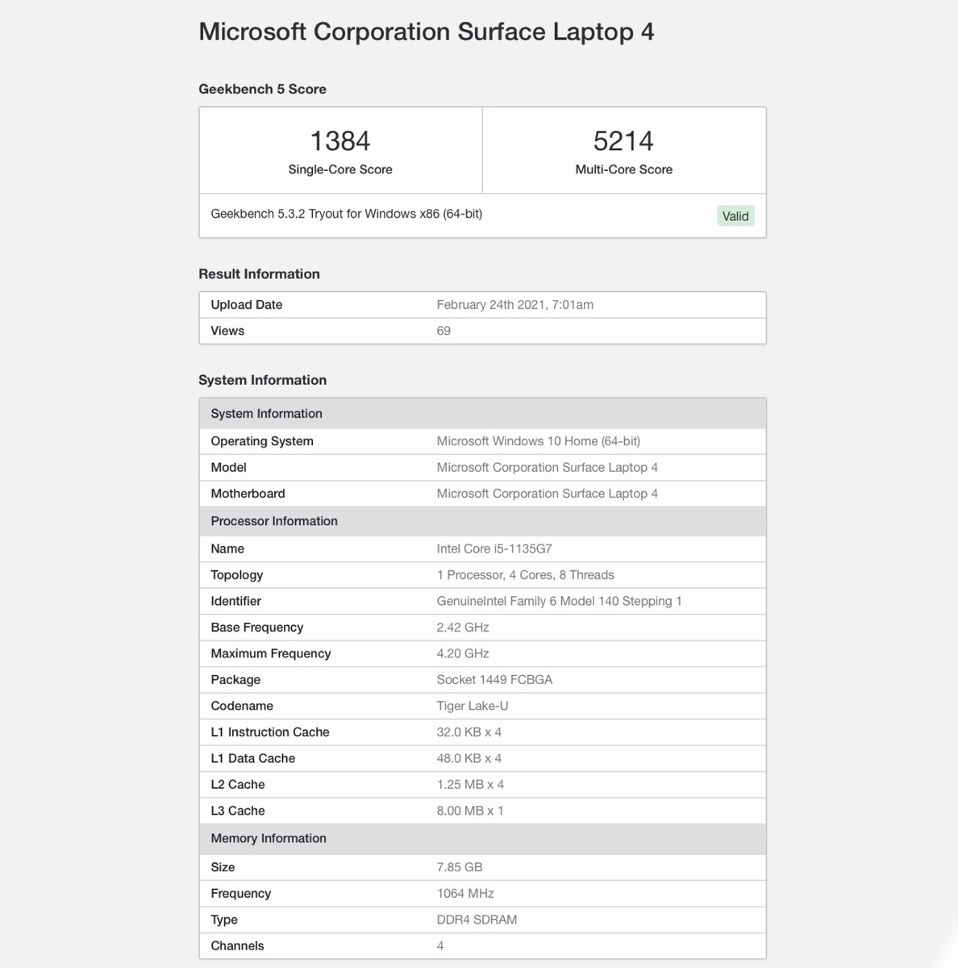This screenshot has height=968, width=958.
Task: Click the Maximum Frequency 4.20 GHz value
Action: (x=463, y=653)
